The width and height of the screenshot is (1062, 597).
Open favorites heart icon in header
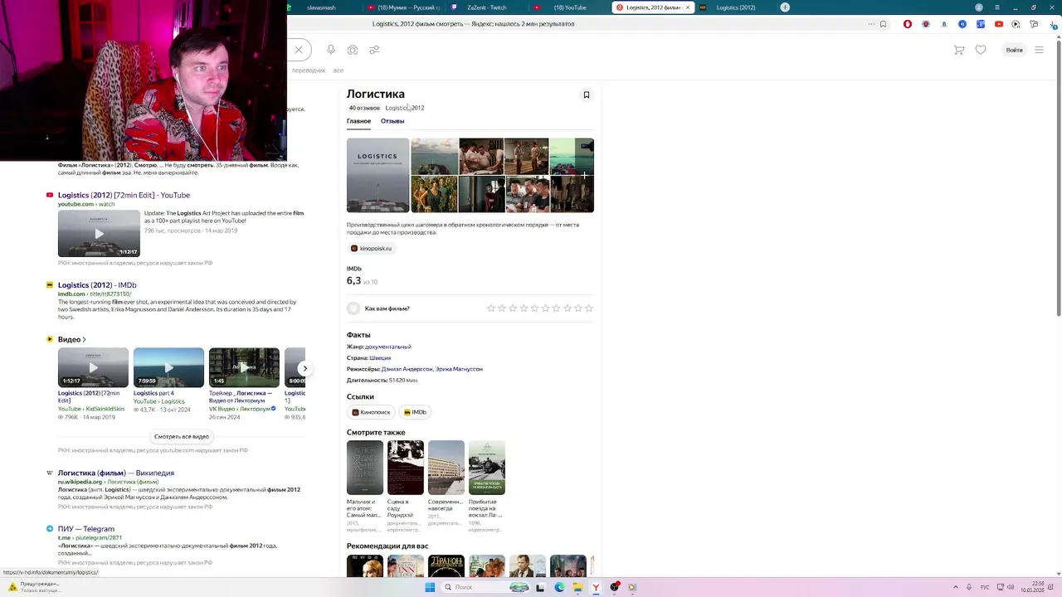(981, 50)
